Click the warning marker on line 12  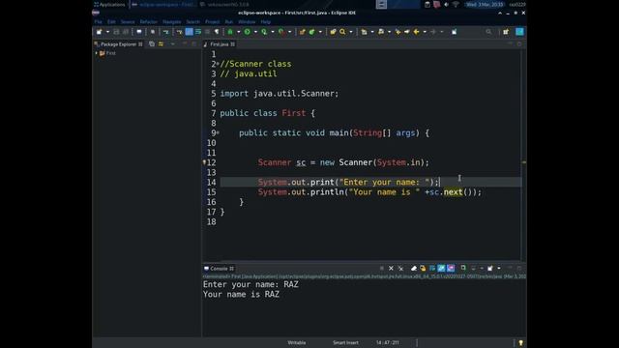coord(204,162)
